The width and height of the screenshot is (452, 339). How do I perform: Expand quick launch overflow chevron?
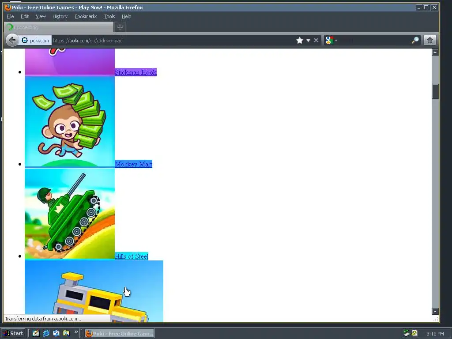(76, 332)
